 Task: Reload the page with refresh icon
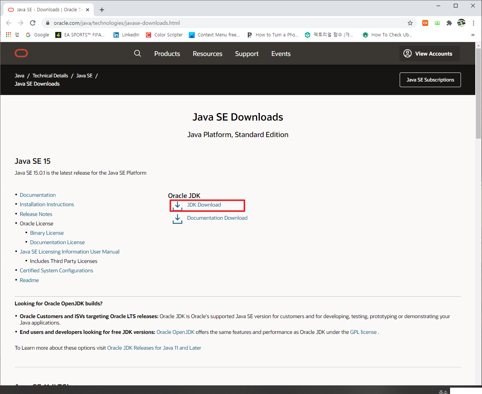click(x=33, y=23)
